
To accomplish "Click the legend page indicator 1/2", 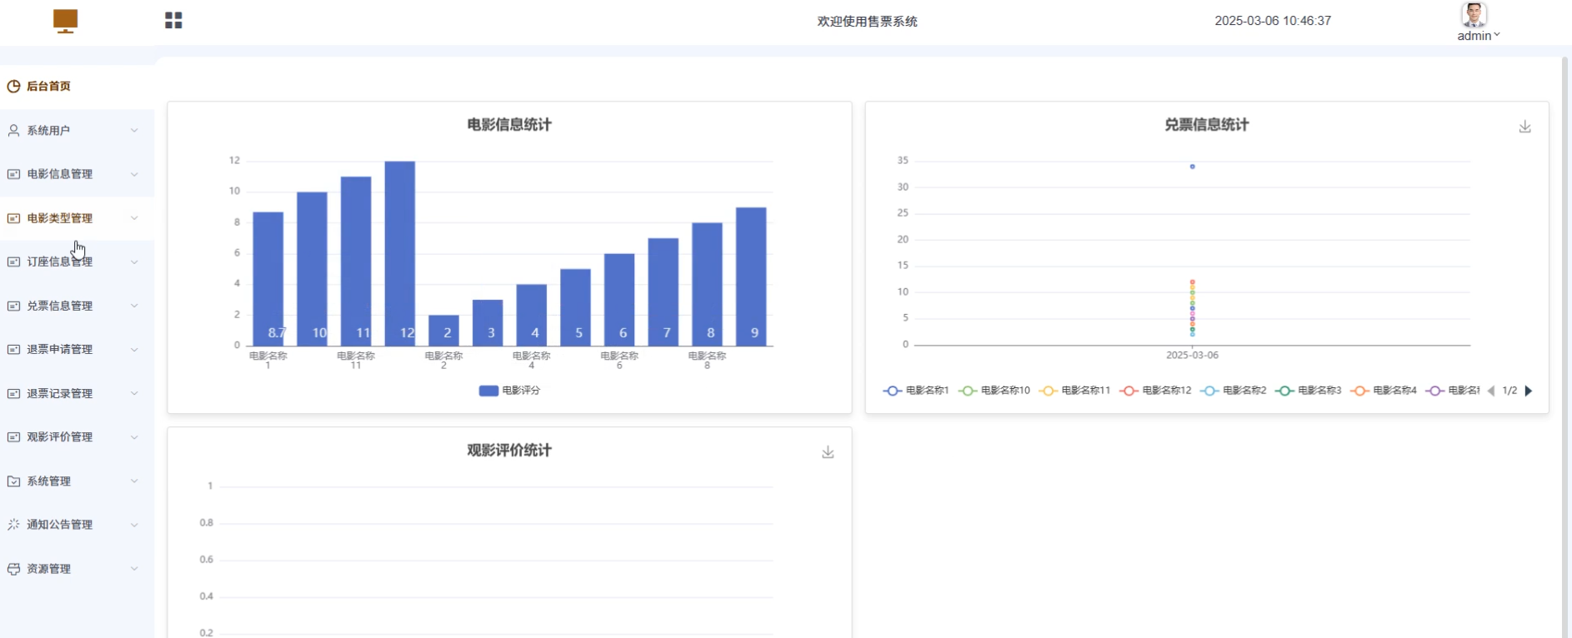I will (1509, 391).
